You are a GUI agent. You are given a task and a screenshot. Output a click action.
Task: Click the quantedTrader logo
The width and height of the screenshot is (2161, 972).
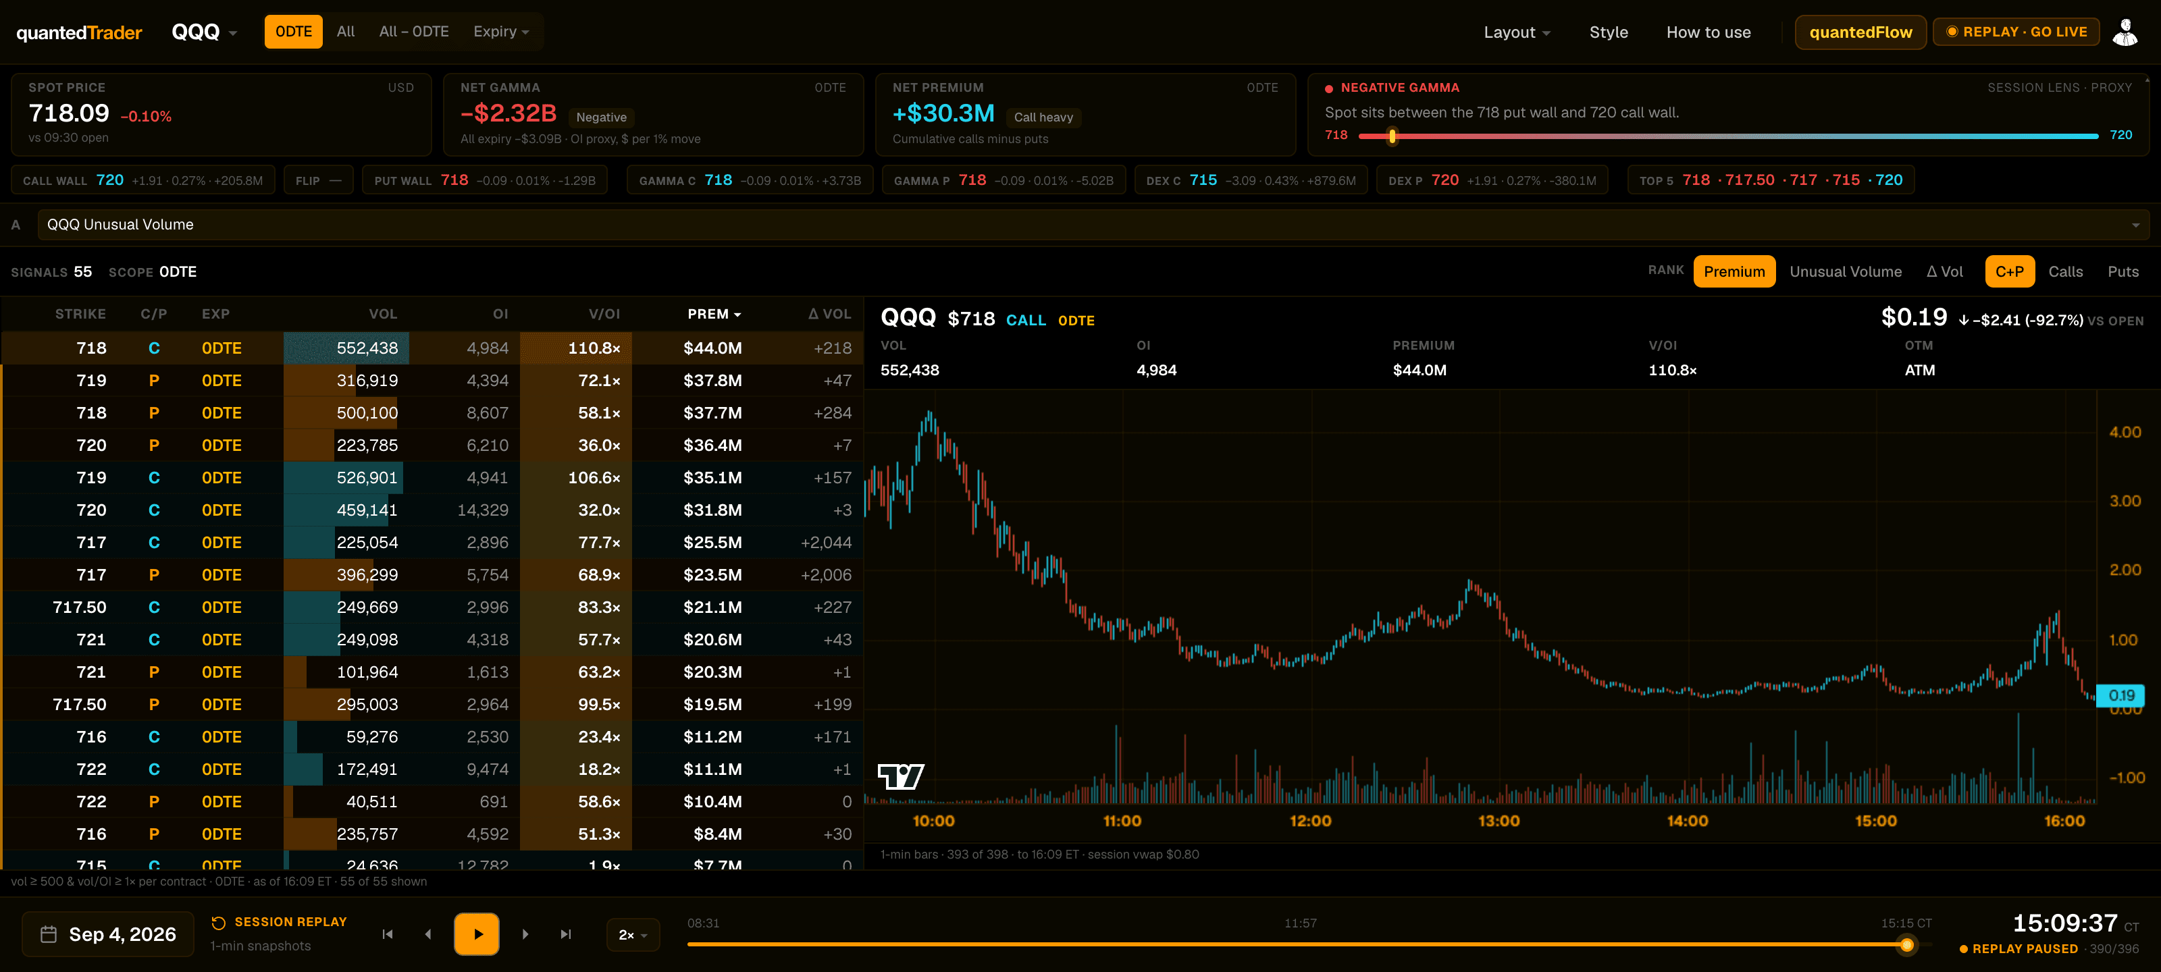80,32
